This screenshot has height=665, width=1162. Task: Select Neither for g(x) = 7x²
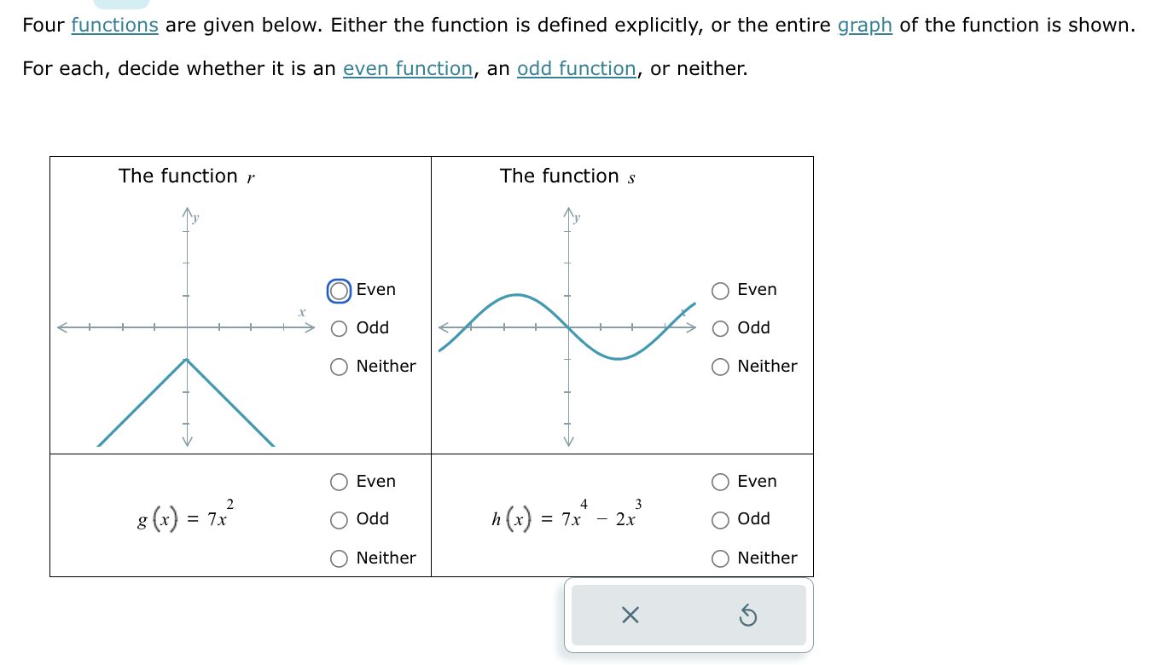pyautogui.click(x=339, y=558)
